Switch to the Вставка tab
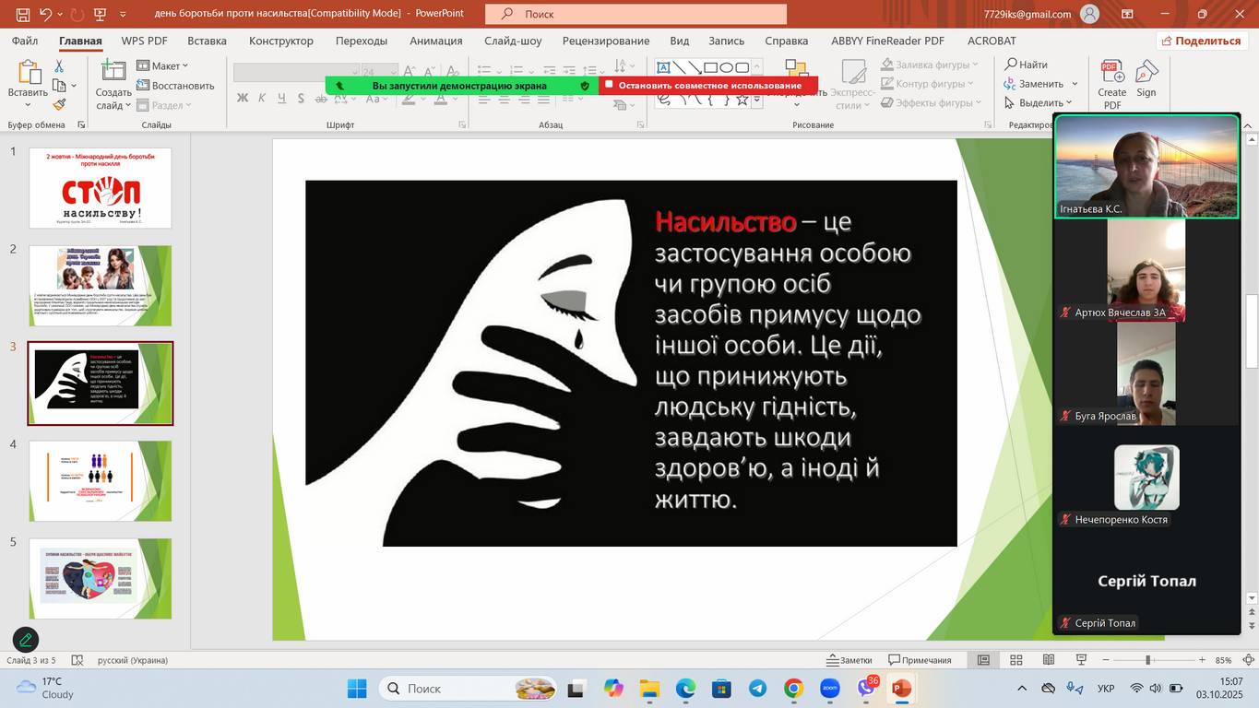Image resolution: width=1259 pixels, height=708 pixels. point(207,41)
